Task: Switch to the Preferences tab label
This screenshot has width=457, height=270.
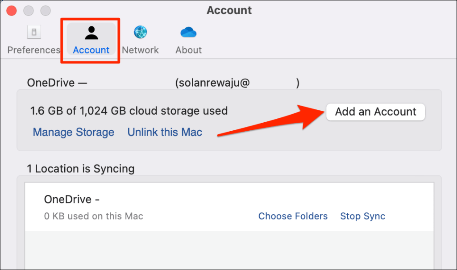Action: [x=34, y=50]
